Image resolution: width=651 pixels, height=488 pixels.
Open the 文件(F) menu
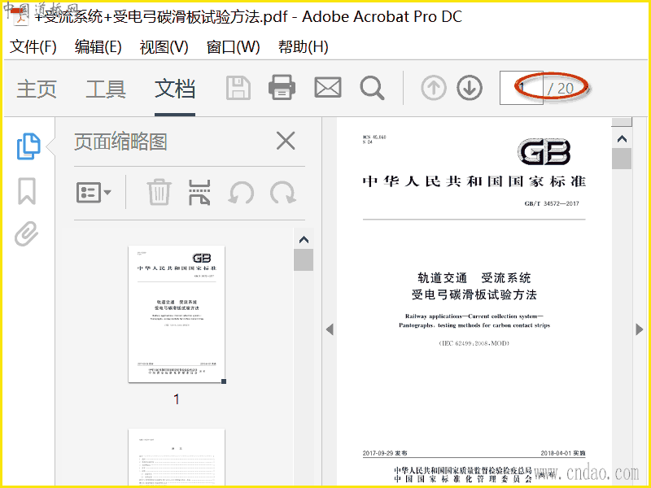(x=33, y=46)
